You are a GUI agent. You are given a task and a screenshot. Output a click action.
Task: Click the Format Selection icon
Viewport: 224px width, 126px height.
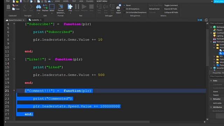click(x=61, y=7)
